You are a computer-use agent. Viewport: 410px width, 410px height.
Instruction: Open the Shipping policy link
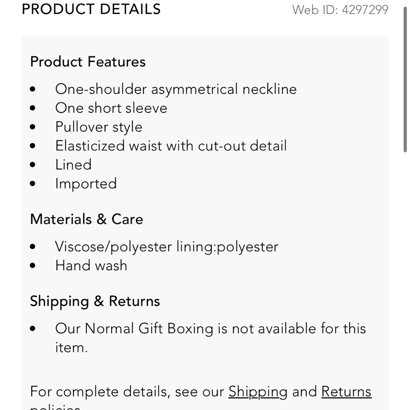(258, 392)
